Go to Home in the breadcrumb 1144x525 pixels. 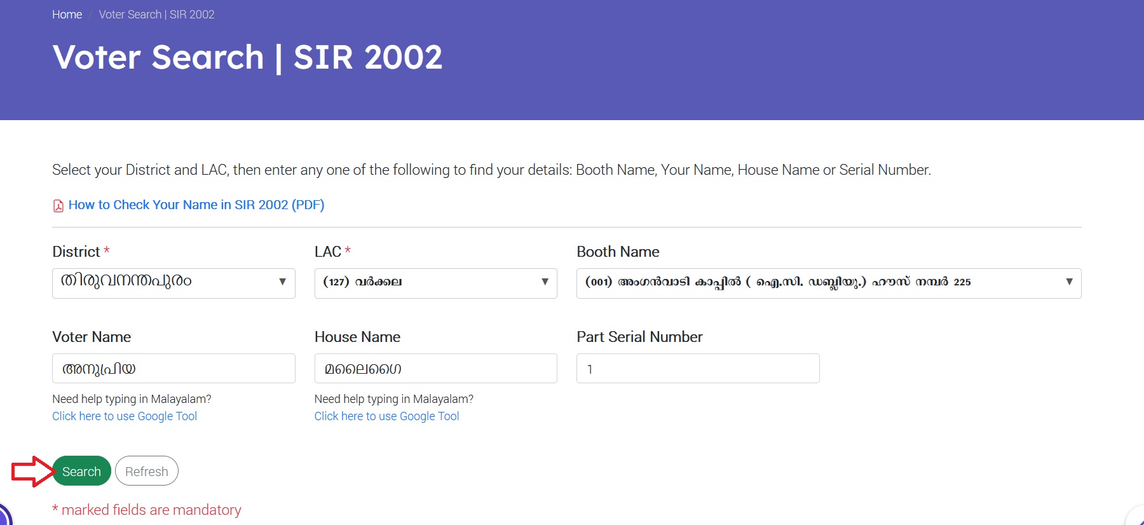coord(67,15)
